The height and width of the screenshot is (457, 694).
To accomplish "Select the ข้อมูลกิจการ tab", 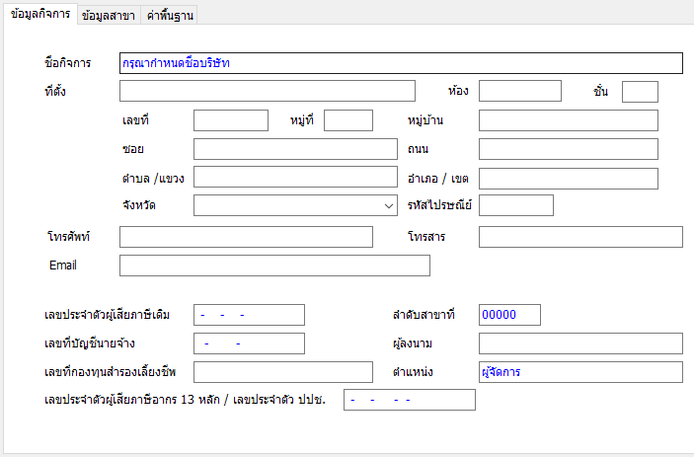I will pos(40,14).
